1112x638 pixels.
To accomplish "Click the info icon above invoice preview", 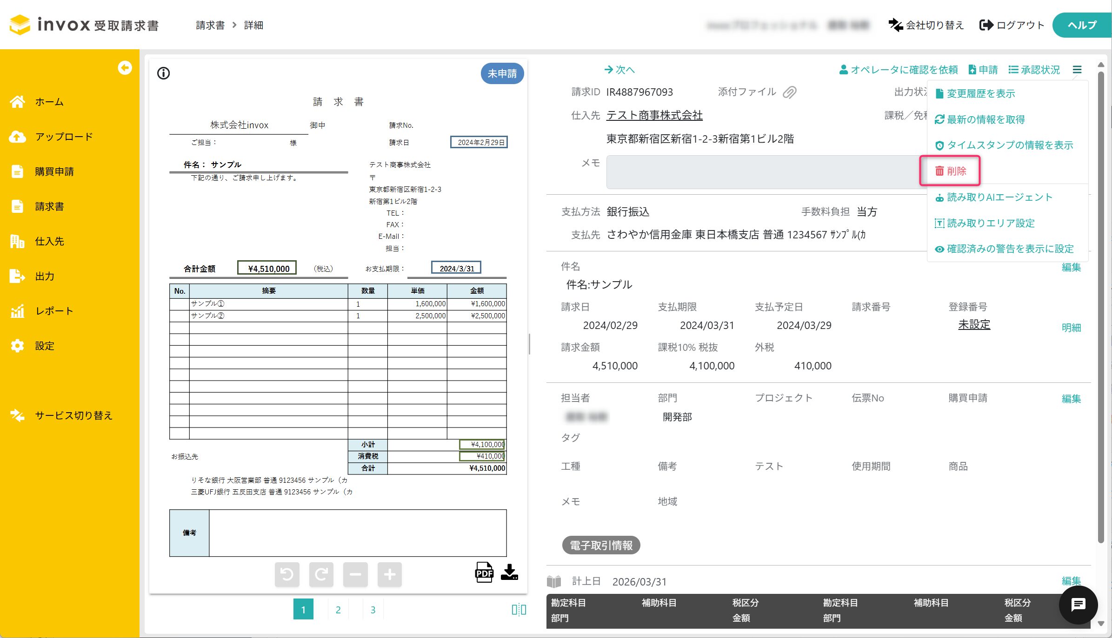I will coord(163,73).
